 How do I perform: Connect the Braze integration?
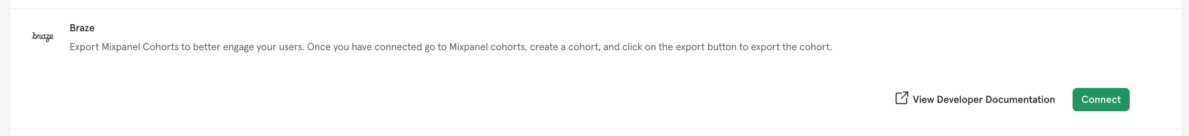coord(1101,100)
